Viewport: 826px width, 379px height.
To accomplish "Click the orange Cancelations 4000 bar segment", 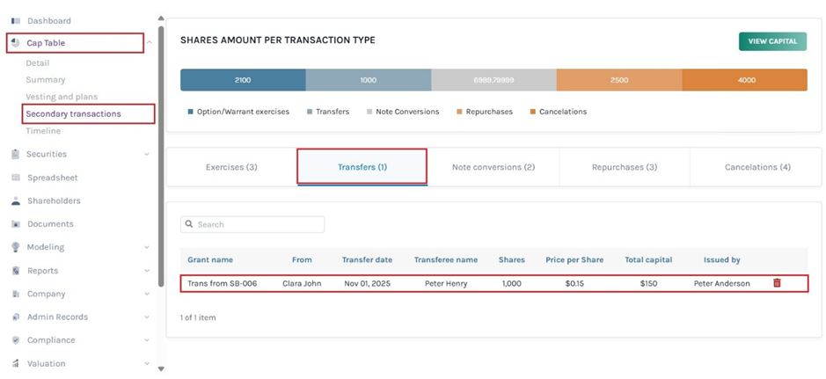I will [746, 80].
